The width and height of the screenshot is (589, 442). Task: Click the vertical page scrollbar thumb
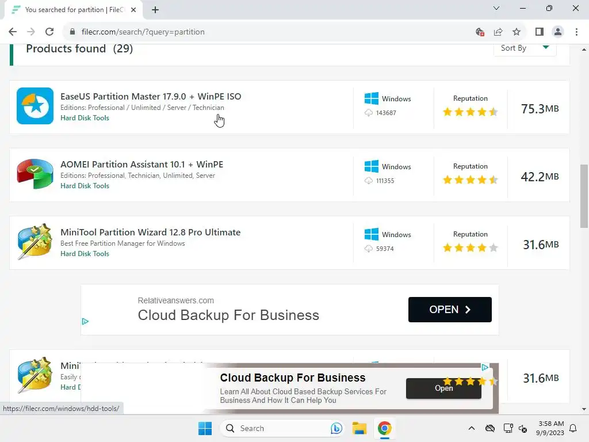tap(584, 196)
